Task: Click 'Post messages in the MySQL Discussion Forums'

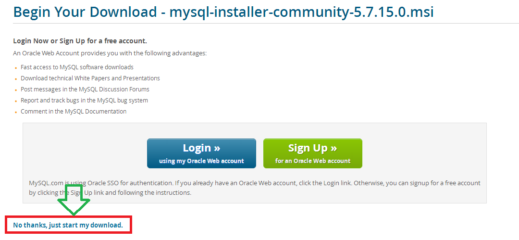Action: pos(85,89)
